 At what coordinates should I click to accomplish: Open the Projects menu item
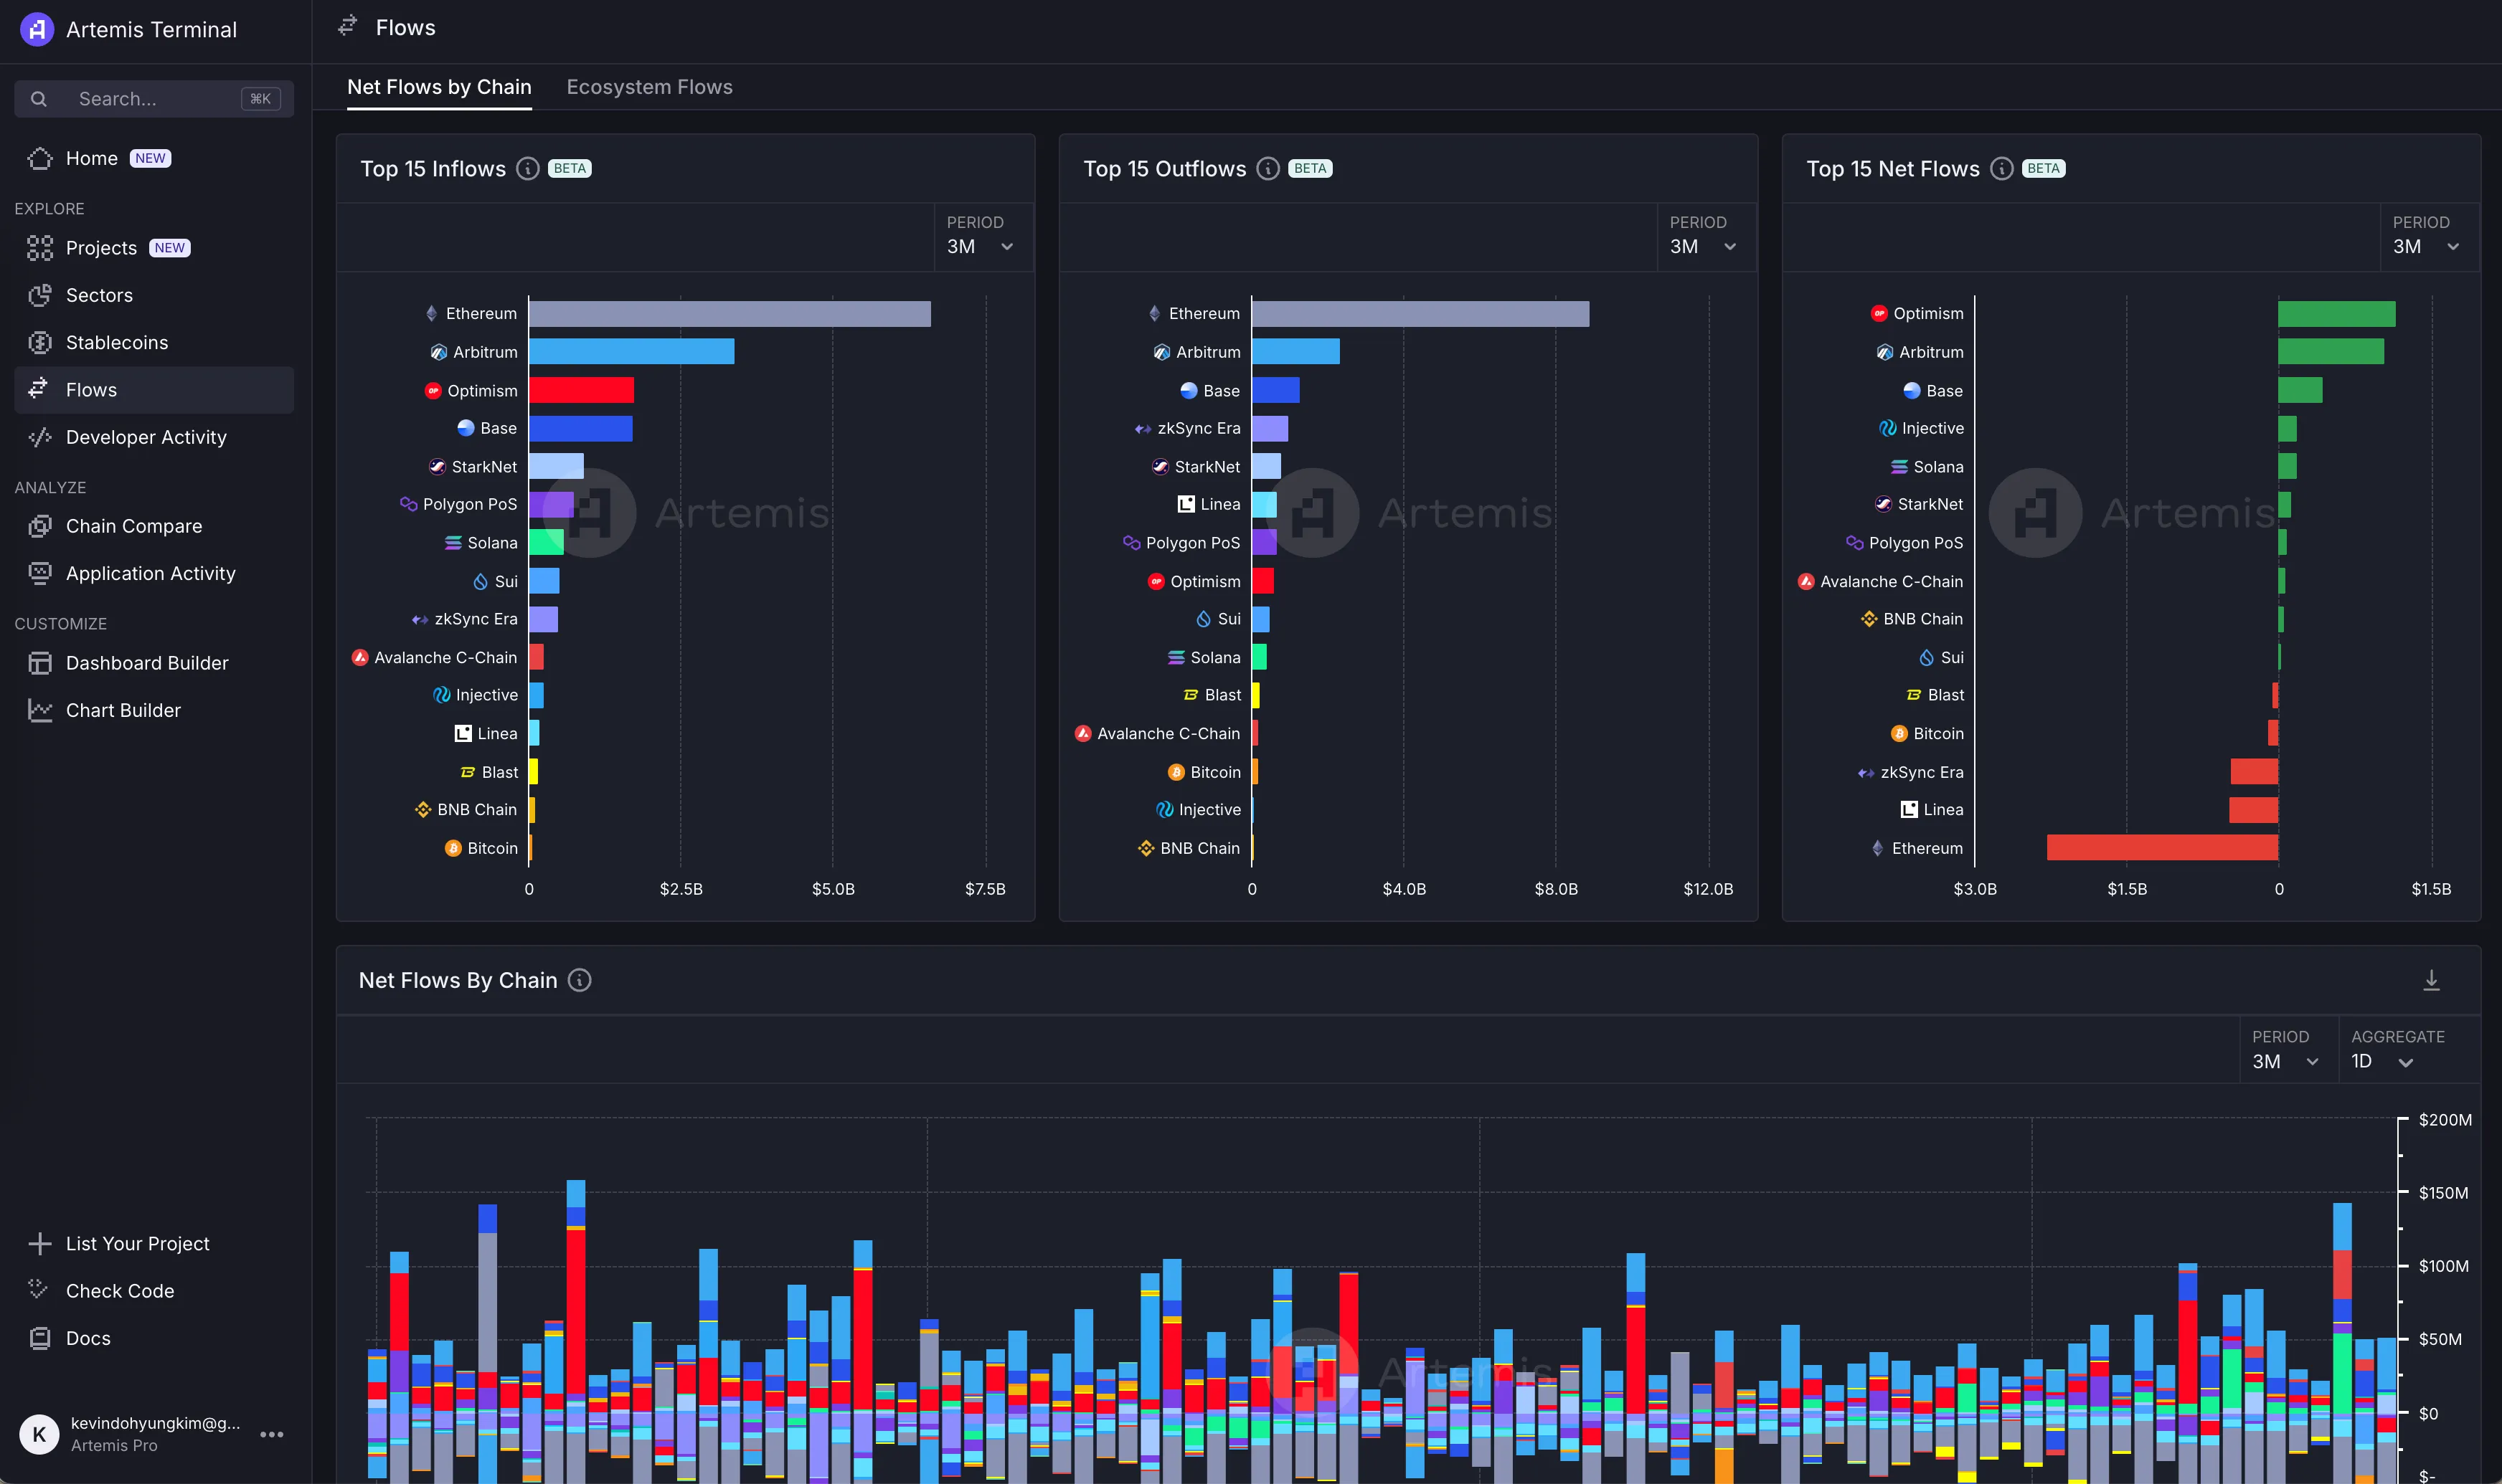(x=154, y=248)
